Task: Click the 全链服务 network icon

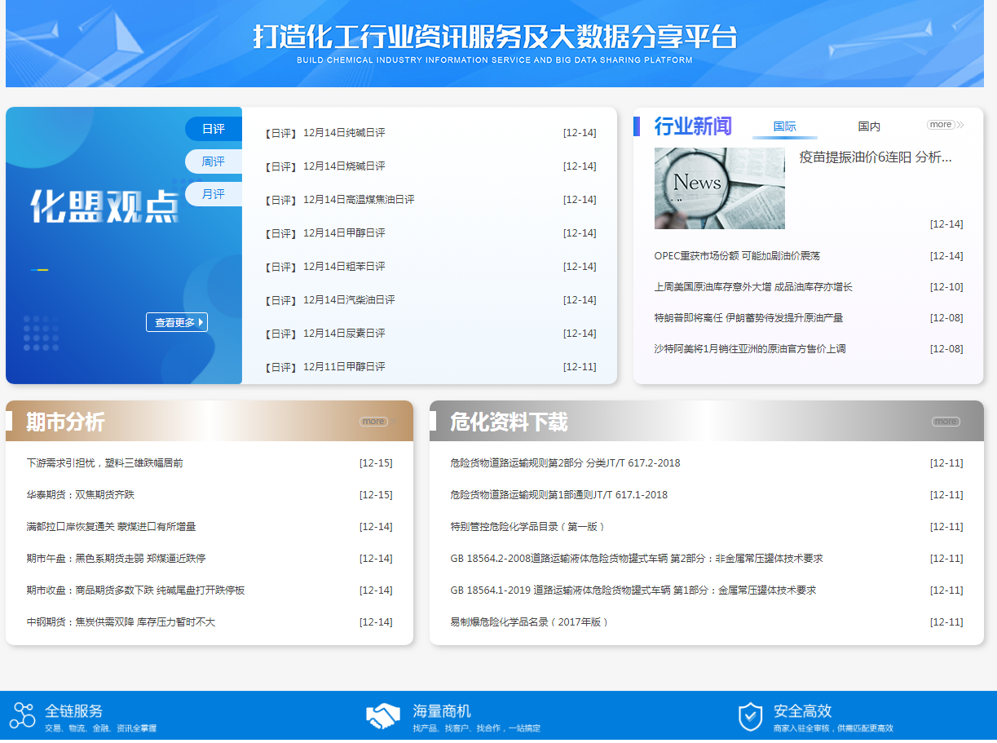Action: 23,715
